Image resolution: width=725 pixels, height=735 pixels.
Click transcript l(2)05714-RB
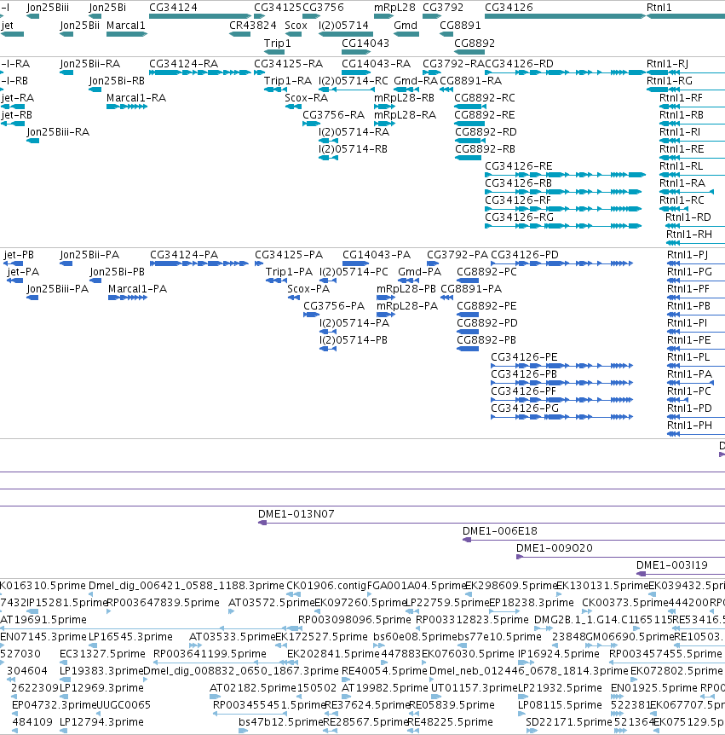pyautogui.click(x=354, y=149)
